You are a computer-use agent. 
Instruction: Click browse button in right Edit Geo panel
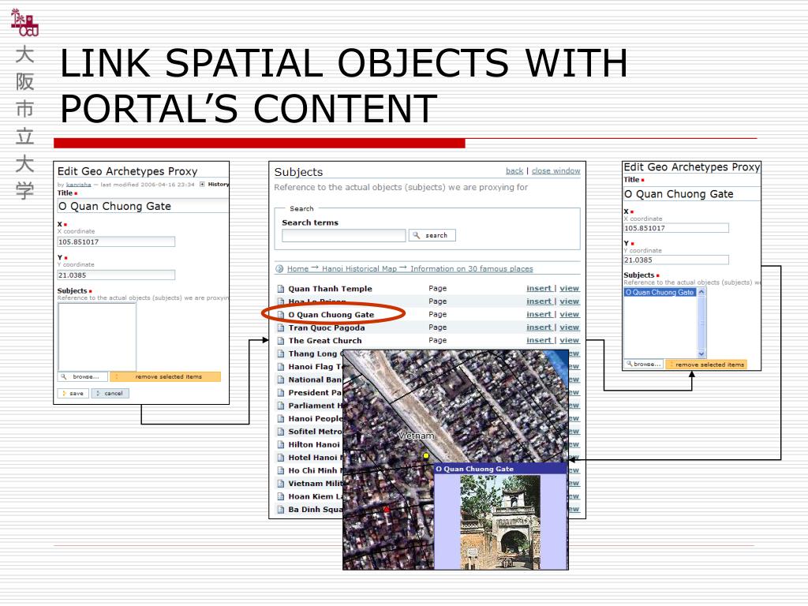(644, 365)
